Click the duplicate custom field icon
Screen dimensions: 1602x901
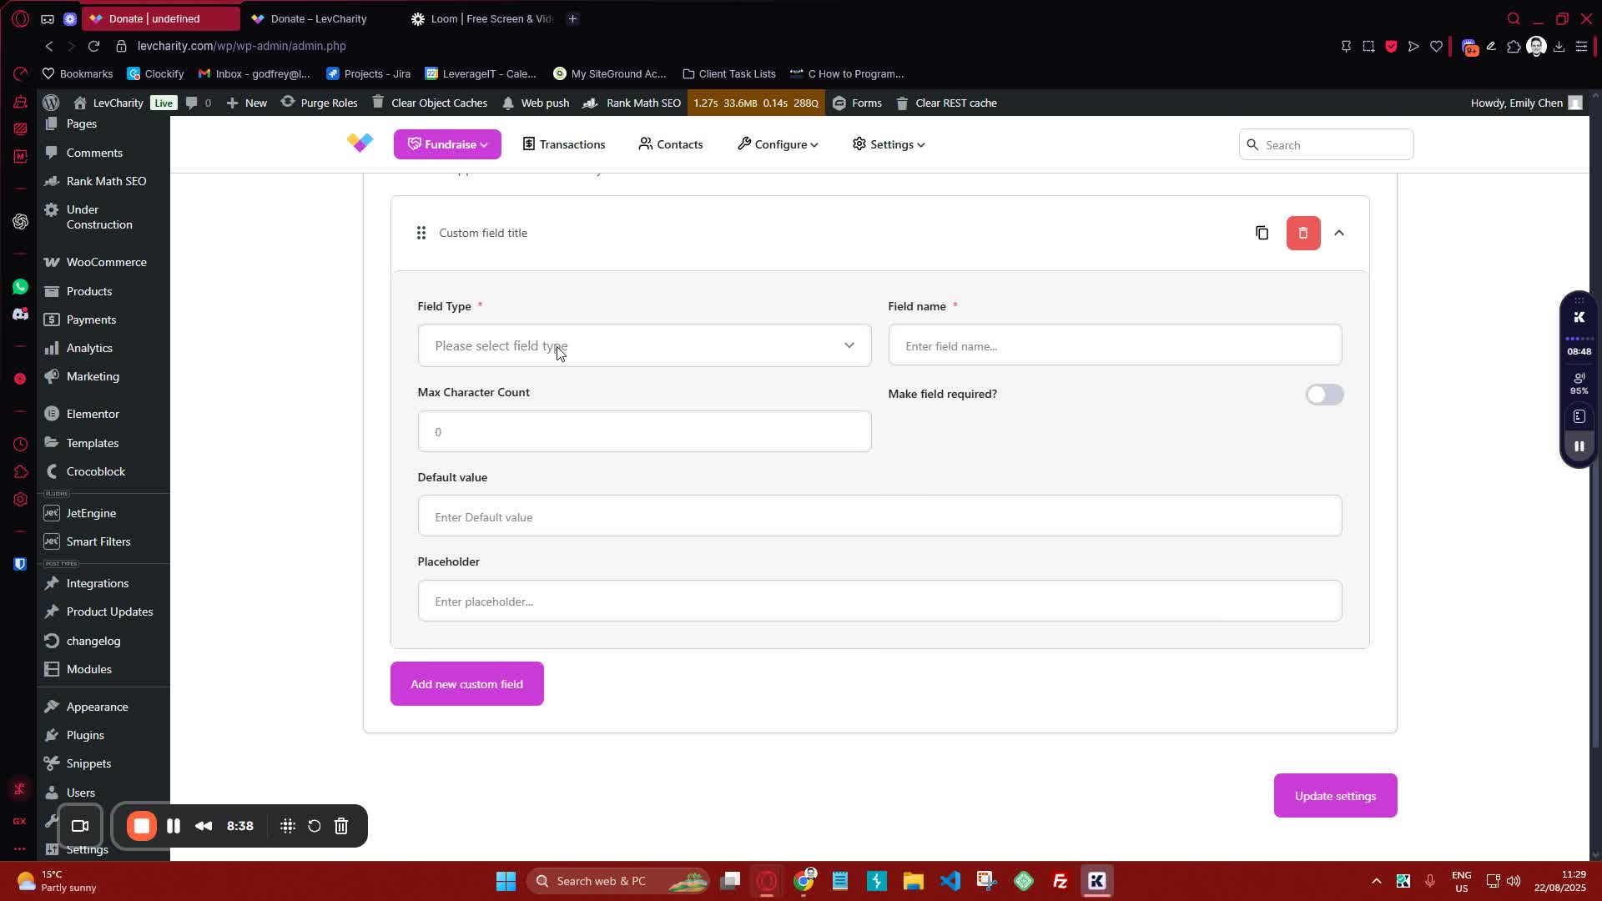(x=1262, y=233)
